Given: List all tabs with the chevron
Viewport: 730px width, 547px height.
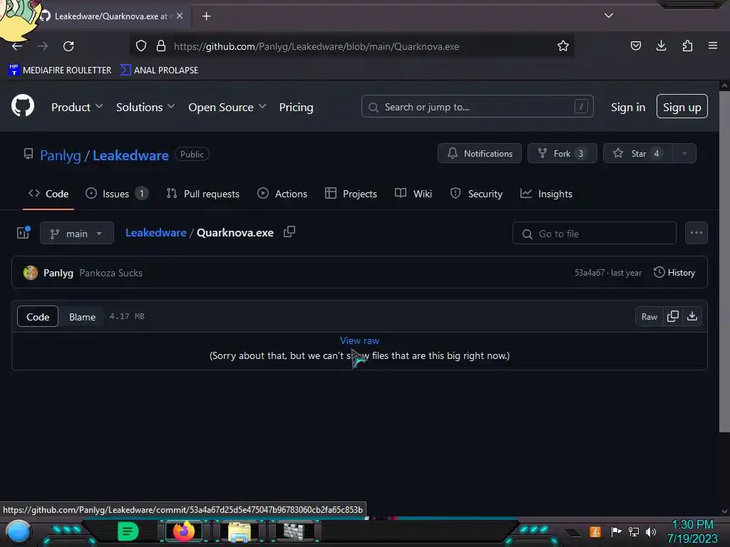Looking at the screenshot, I should tap(609, 16).
